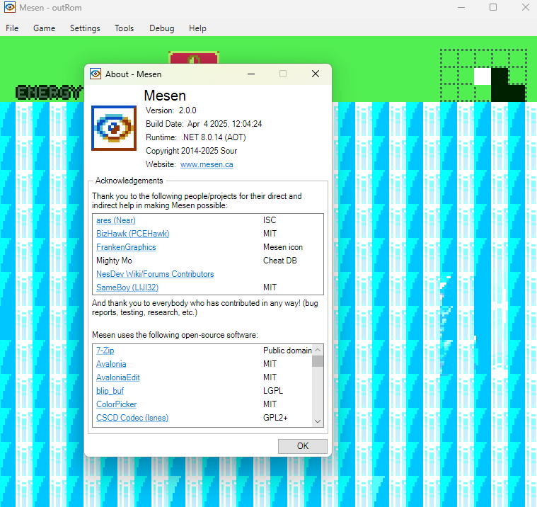The image size is (537, 507).
Task: Open the www.mesen.ca website link
Action: point(207,164)
